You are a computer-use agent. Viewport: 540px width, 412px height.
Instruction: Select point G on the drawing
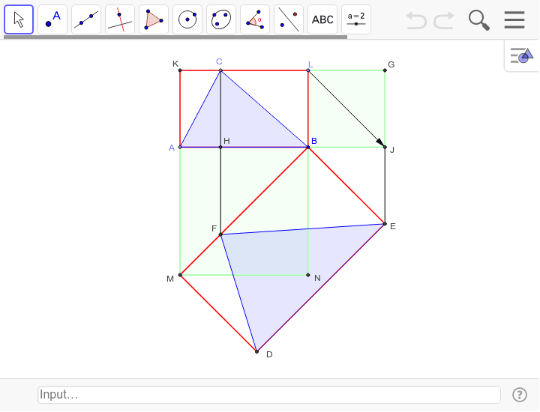(385, 70)
